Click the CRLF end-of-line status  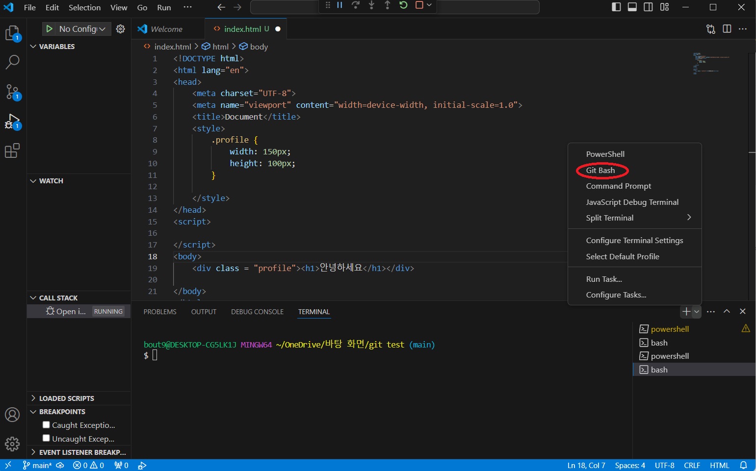692,465
